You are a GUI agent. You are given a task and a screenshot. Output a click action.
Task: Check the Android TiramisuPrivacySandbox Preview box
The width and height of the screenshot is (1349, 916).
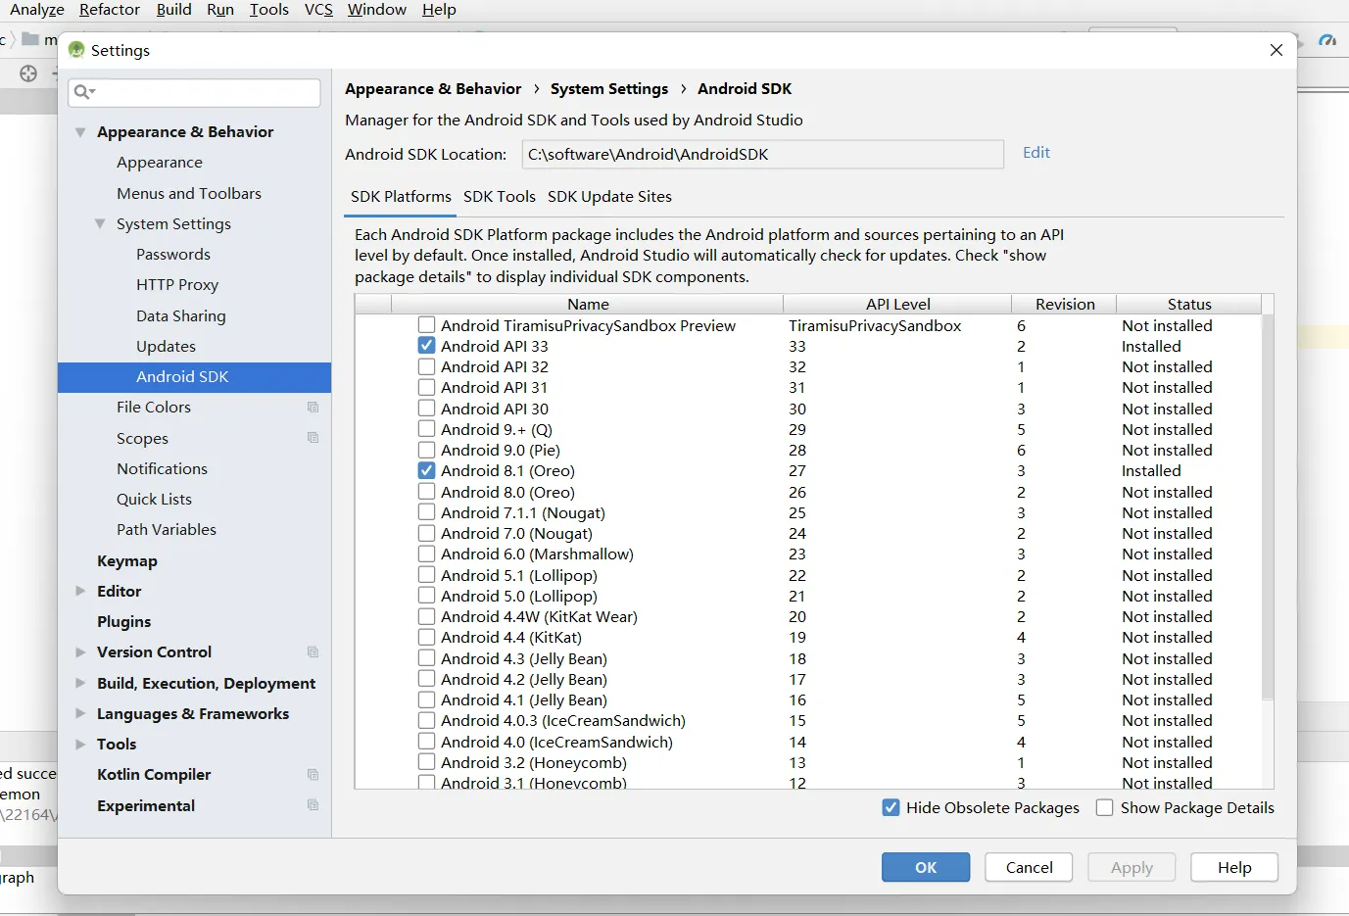(x=426, y=325)
